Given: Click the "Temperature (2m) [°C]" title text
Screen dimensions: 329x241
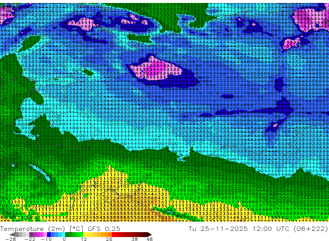Looking at the screenshot, I should pyautogui.click(x=42, y=229).
